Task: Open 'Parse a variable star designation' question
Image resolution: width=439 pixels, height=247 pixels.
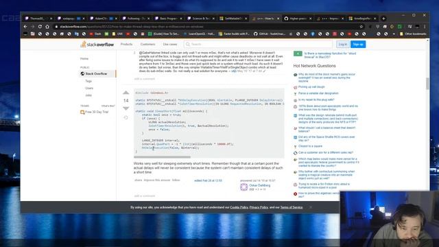Action: [x=318, y=93]
